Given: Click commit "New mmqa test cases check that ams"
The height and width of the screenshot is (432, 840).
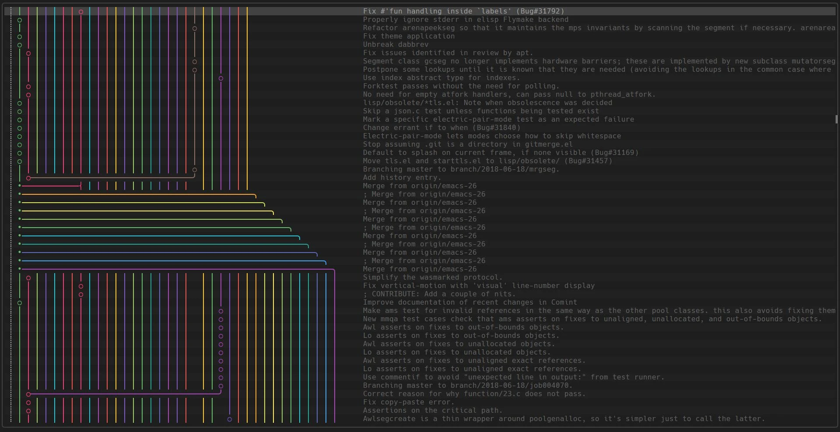Looking at the screenshot, I should [592, 319].
